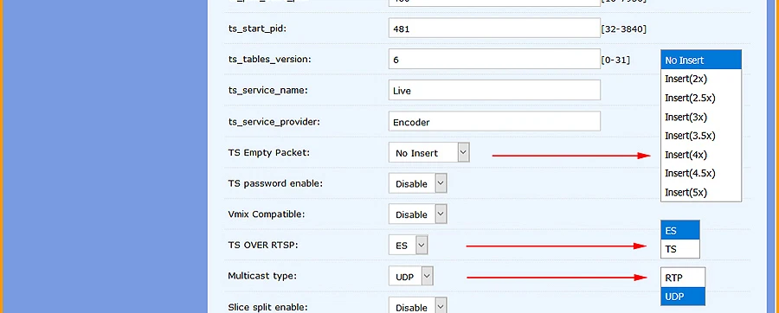
Task: Click the ts_service_provider field containing Encoder
Action: coord(494,122)
